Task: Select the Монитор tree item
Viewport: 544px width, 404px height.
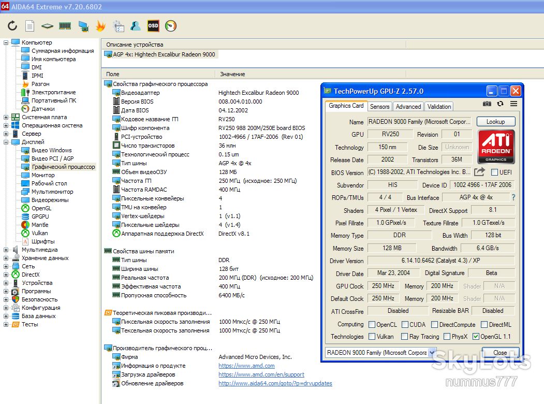Action: click(x=43, y=175)
